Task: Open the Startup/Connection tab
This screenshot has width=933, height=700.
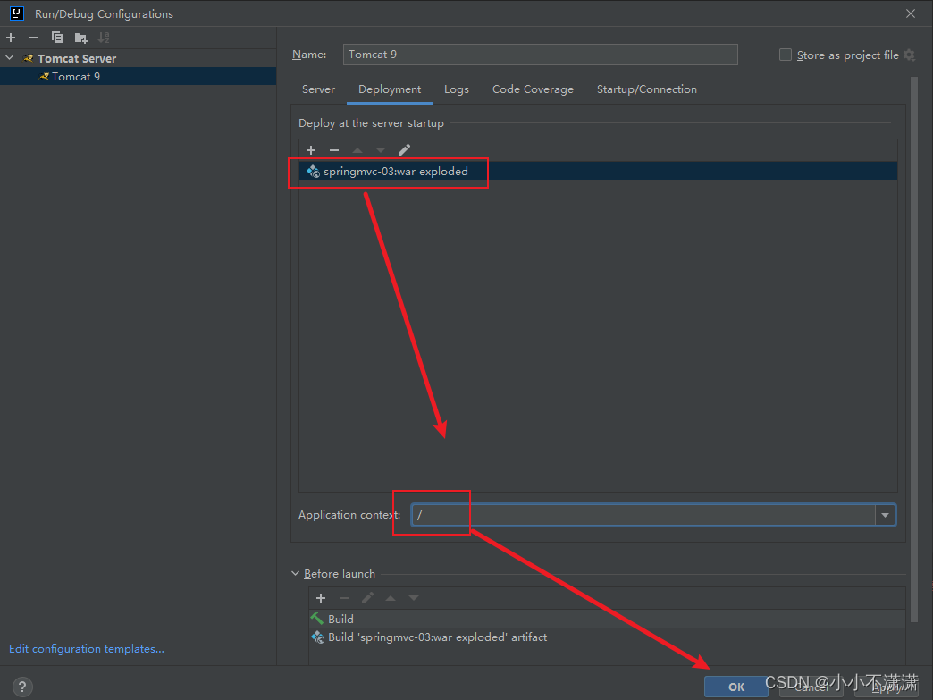Action: tap(647, 89)
